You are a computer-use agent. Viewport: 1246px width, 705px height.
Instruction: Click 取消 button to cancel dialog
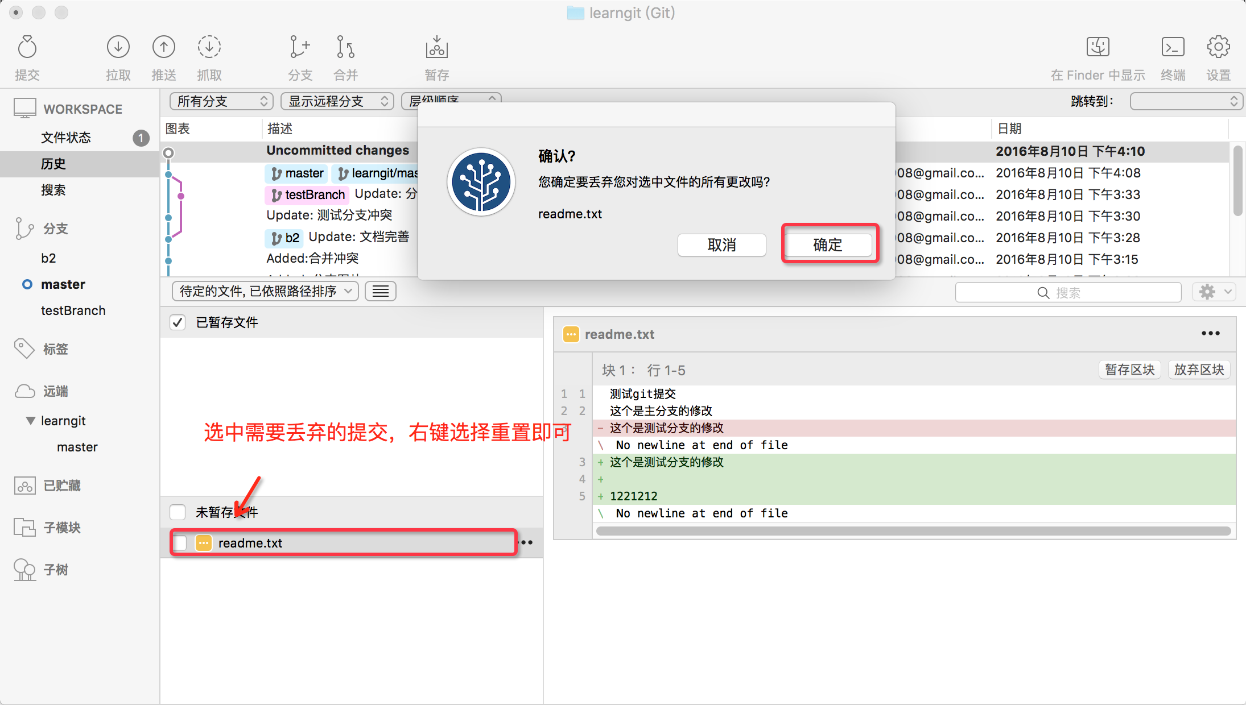pos(721,244)
